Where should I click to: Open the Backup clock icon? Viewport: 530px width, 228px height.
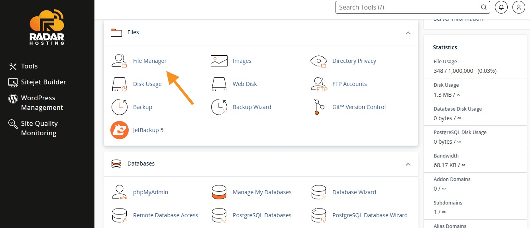(119, 107)
